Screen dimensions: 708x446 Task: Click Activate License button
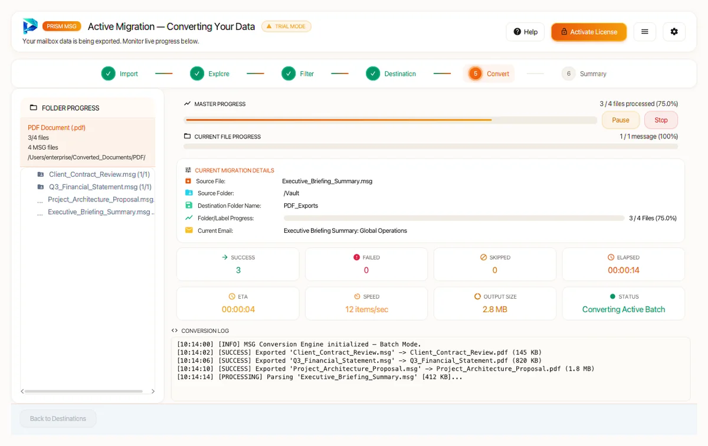point(588,32)
